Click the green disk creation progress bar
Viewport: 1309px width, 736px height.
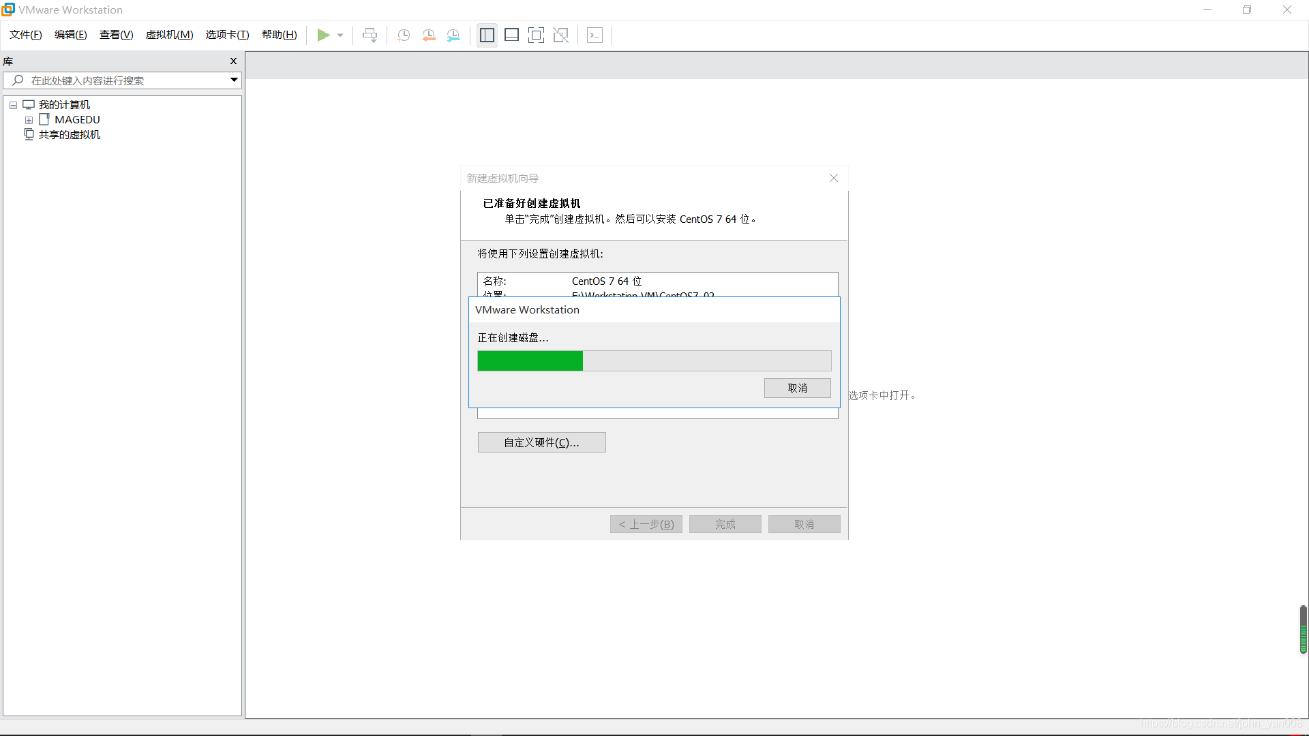pyautogui.click(x=530, y=361)
